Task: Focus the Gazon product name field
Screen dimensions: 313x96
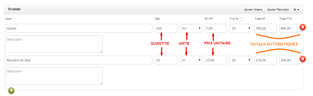Action: click(79, 28)
